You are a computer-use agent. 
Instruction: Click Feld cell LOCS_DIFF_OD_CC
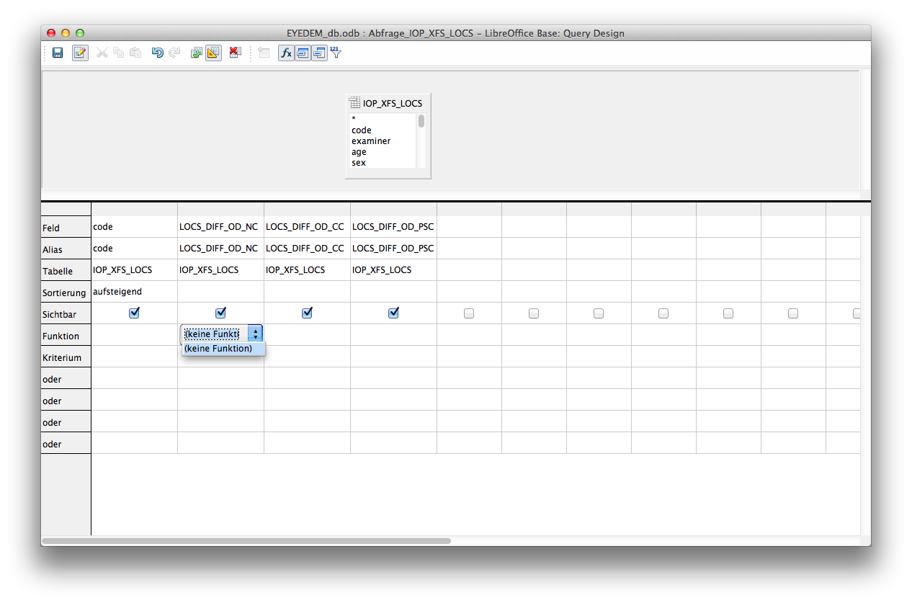click(x=307, y=227)
